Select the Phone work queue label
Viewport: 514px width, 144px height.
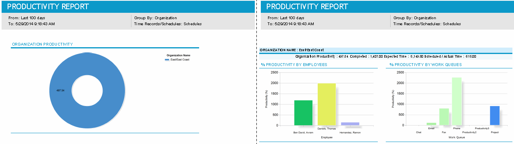(x=457, y=129)
